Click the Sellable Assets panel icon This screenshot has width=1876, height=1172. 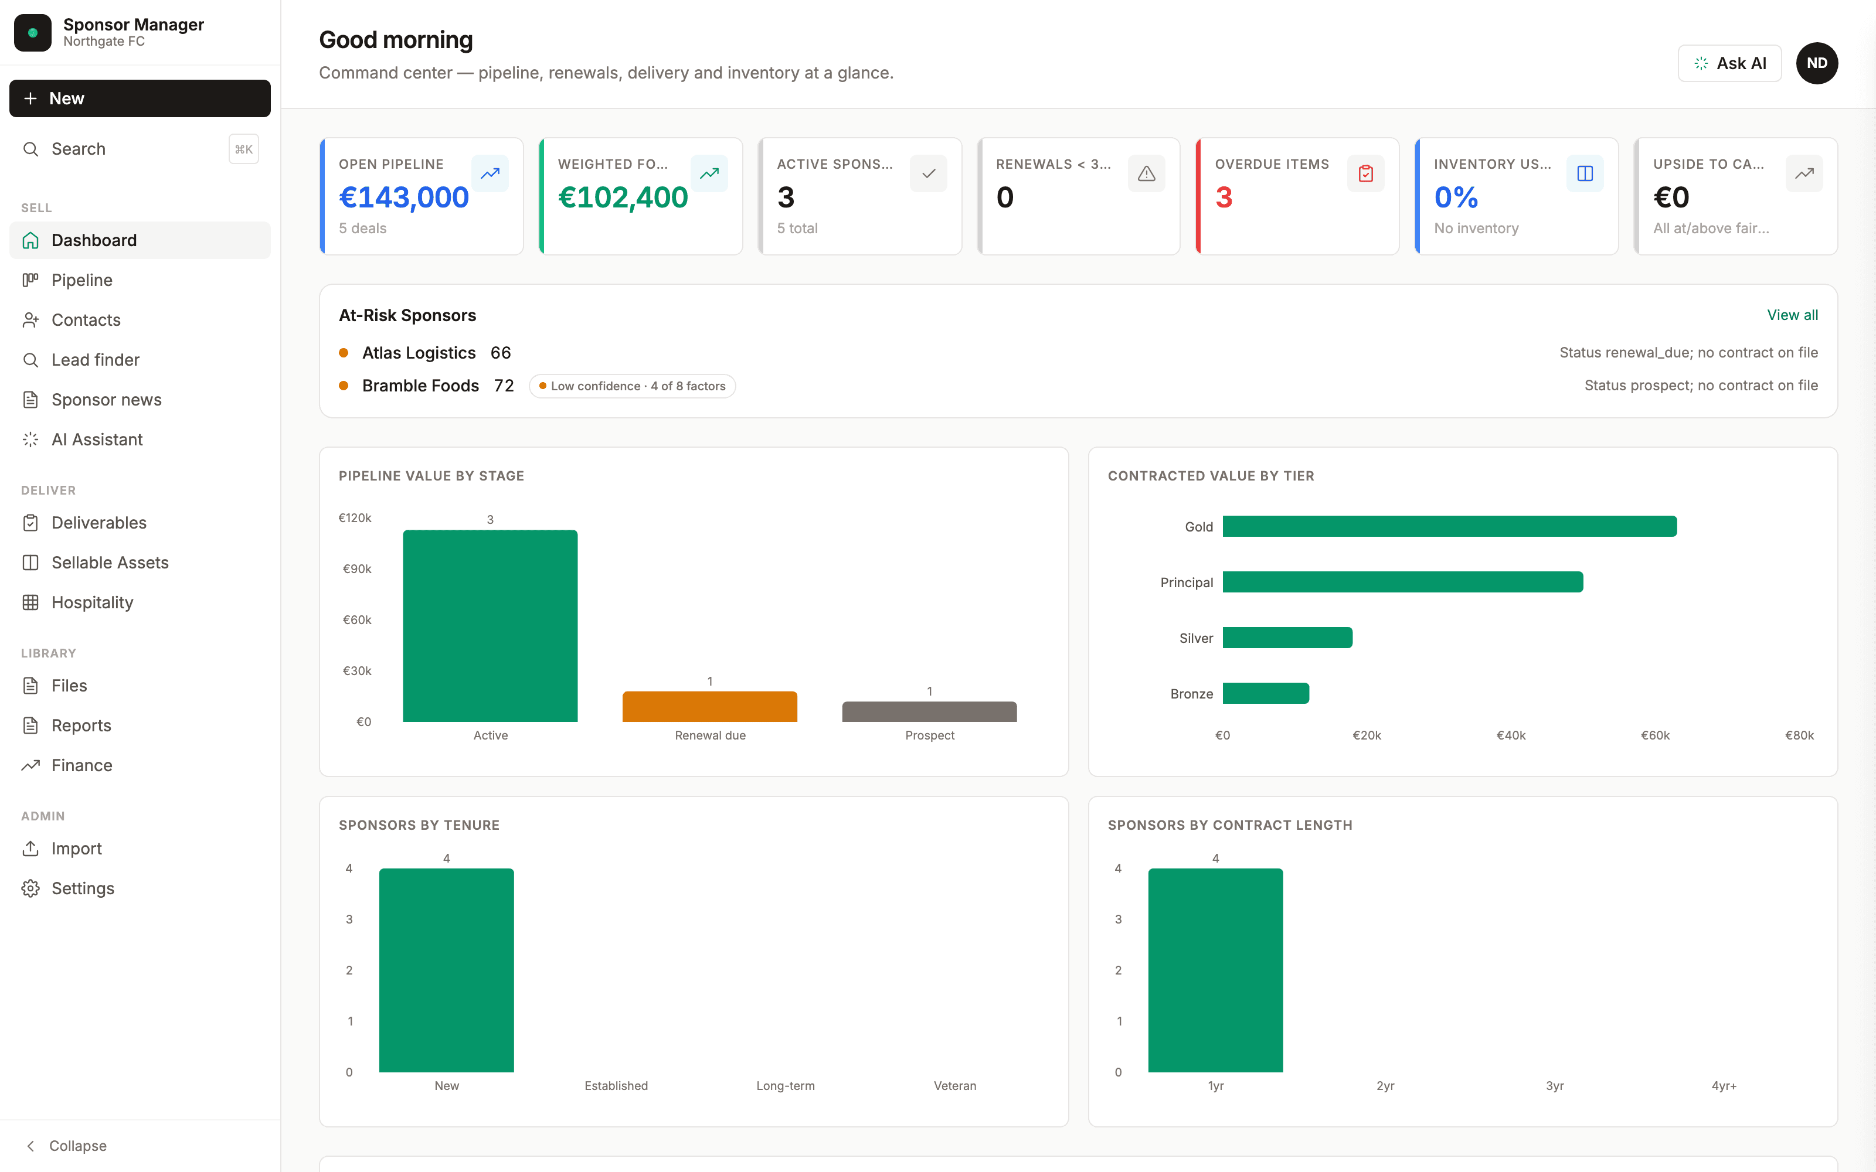click(30, 563)
